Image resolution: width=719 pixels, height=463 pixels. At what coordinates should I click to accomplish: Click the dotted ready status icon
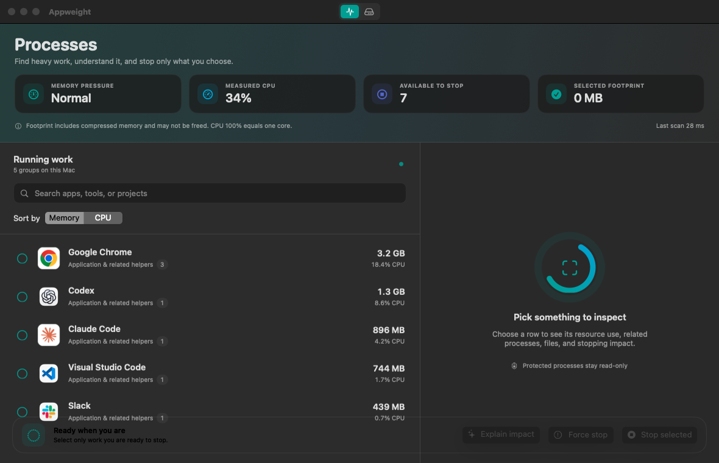34,435
